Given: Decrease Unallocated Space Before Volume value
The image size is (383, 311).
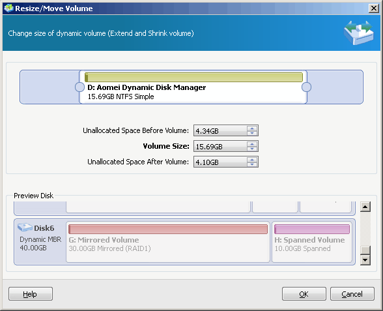Looking at the screenshot, I should [252, 133].
